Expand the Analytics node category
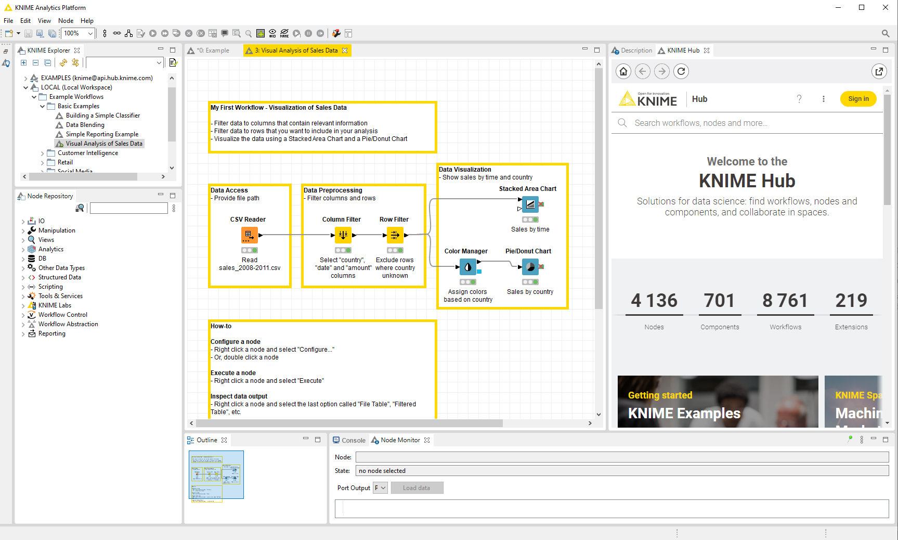Viewport: 898px width, 540px height. (x=23, y=249)
